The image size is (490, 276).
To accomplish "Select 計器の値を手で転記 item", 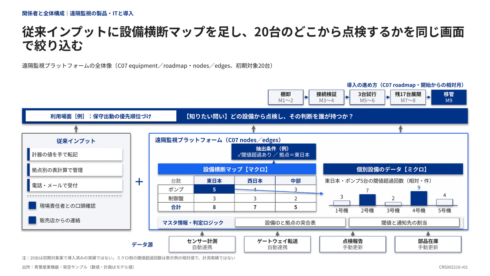I will tap(75, 155).
